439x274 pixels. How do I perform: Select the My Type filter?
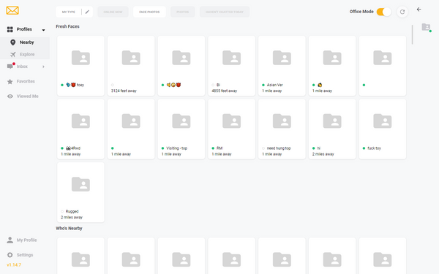(69, 12)
